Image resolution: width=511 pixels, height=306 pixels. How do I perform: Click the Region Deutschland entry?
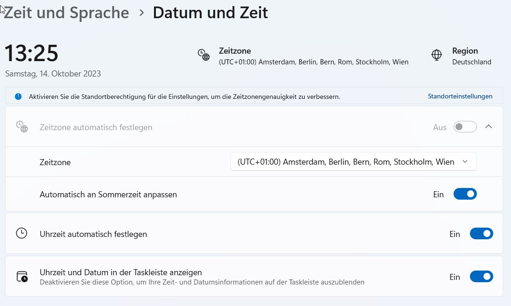pos(471,56)
